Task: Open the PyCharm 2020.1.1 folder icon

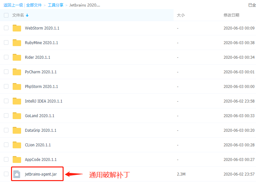Action: (17, 72)
